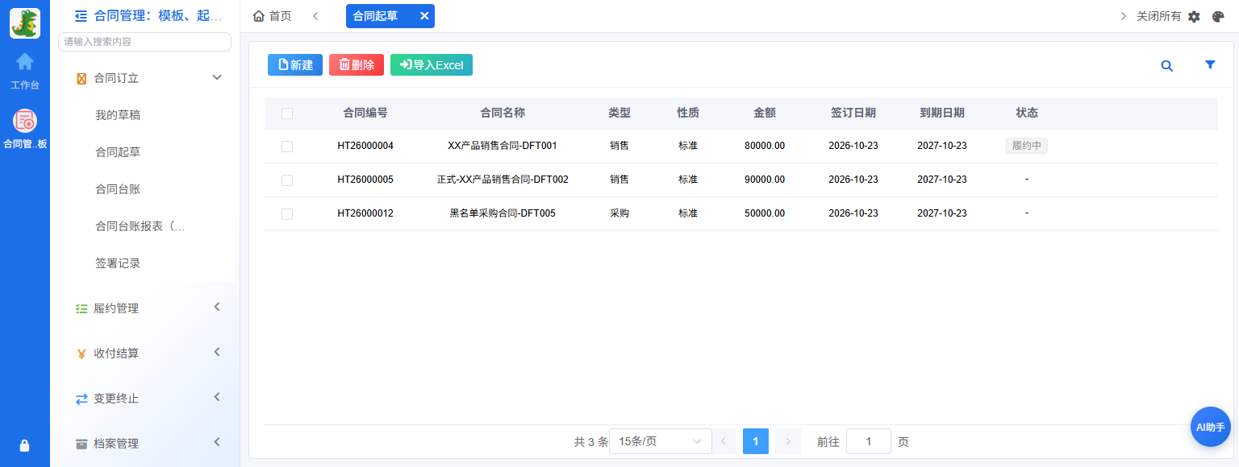1239x467 pixels.
Task: Check the row HT26000005 checkbox
Action: pos(287,180)
